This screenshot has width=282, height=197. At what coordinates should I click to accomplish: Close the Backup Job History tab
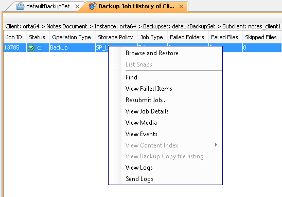pos(181,7)
